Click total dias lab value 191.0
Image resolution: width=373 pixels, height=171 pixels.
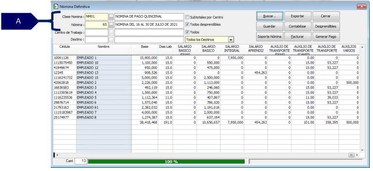click(x=165, y=123)
